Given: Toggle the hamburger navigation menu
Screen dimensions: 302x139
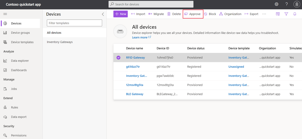Looking at the screenshot, I should 5,14.
